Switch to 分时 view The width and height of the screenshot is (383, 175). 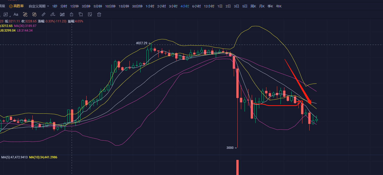(64, 6)
